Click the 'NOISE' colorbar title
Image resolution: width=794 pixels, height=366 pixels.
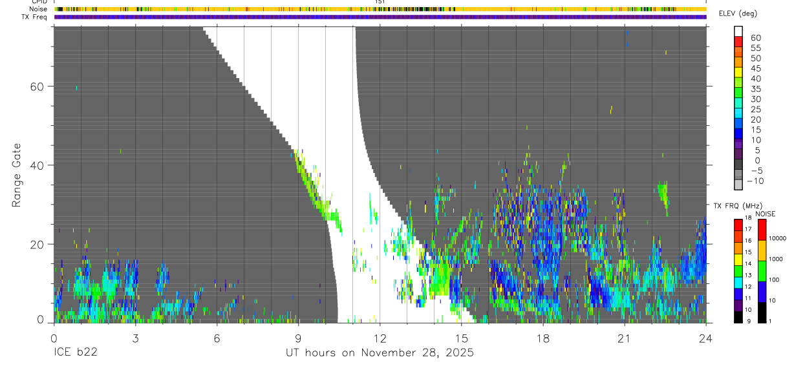pyautogui.click(x=765, y=214)
